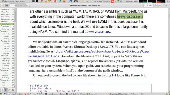Switch to oracle@admin ~/Video... terminal in taskbar
This screenshot has width=170, height=95.
pos(76,94)
